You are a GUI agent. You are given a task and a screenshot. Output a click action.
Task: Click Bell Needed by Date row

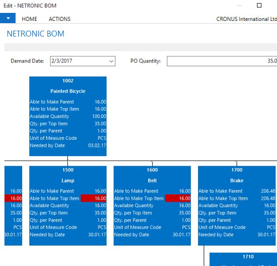[x=152, y=235]
